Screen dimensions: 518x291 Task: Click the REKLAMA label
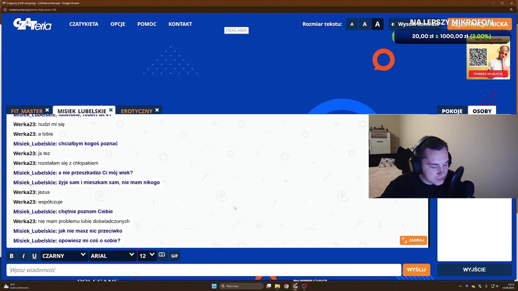tap(236, 30)
